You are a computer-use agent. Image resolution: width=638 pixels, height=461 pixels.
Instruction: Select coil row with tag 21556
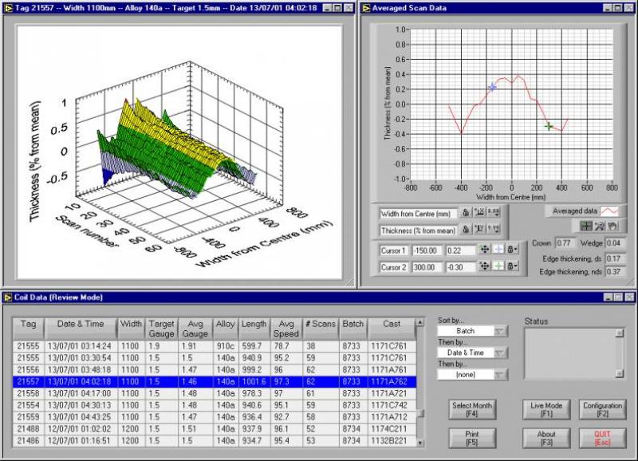coord(215,369)
